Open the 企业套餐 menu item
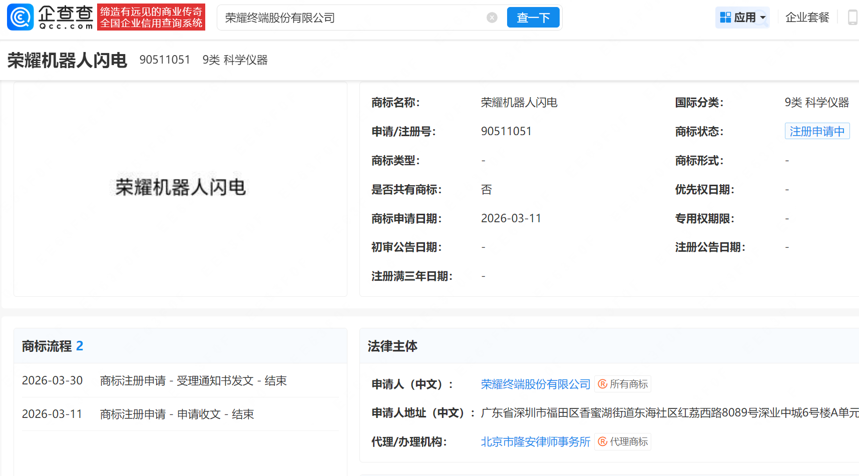Image resolution: width=859 pixels, height=476 pixels. (x=807, y=18)
